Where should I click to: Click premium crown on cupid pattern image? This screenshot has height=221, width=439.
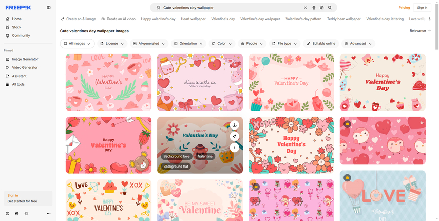coord(256,186)
